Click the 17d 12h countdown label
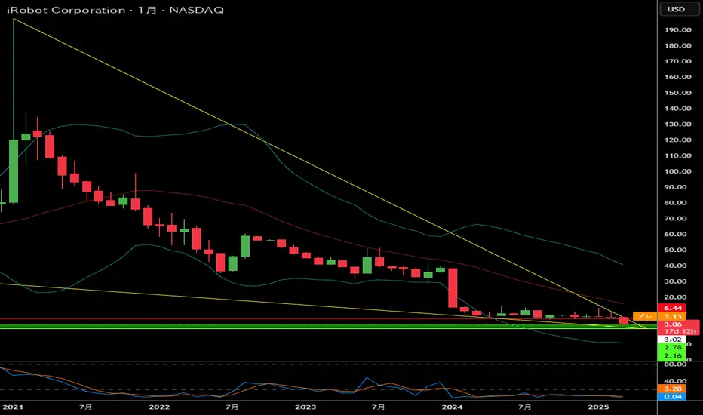The height and width of the screenshot is (415, 703). tap(679, 331)
